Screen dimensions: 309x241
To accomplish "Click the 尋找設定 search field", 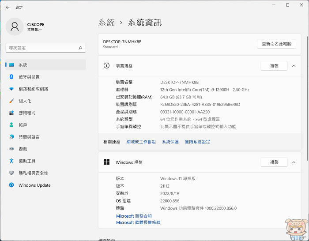I will pos(45,48).
